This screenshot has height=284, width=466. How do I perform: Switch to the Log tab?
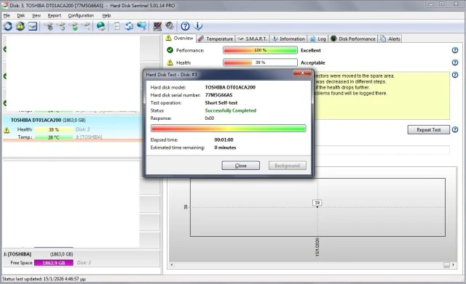318,38
